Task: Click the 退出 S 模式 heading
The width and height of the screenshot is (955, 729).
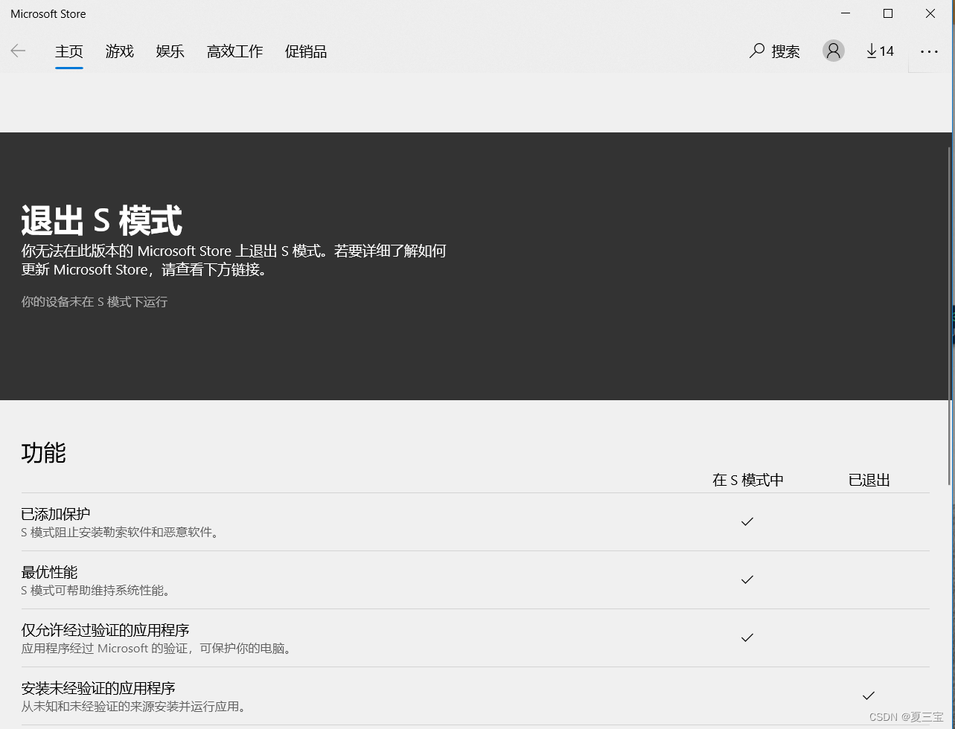Action: (x=102, y=221)
